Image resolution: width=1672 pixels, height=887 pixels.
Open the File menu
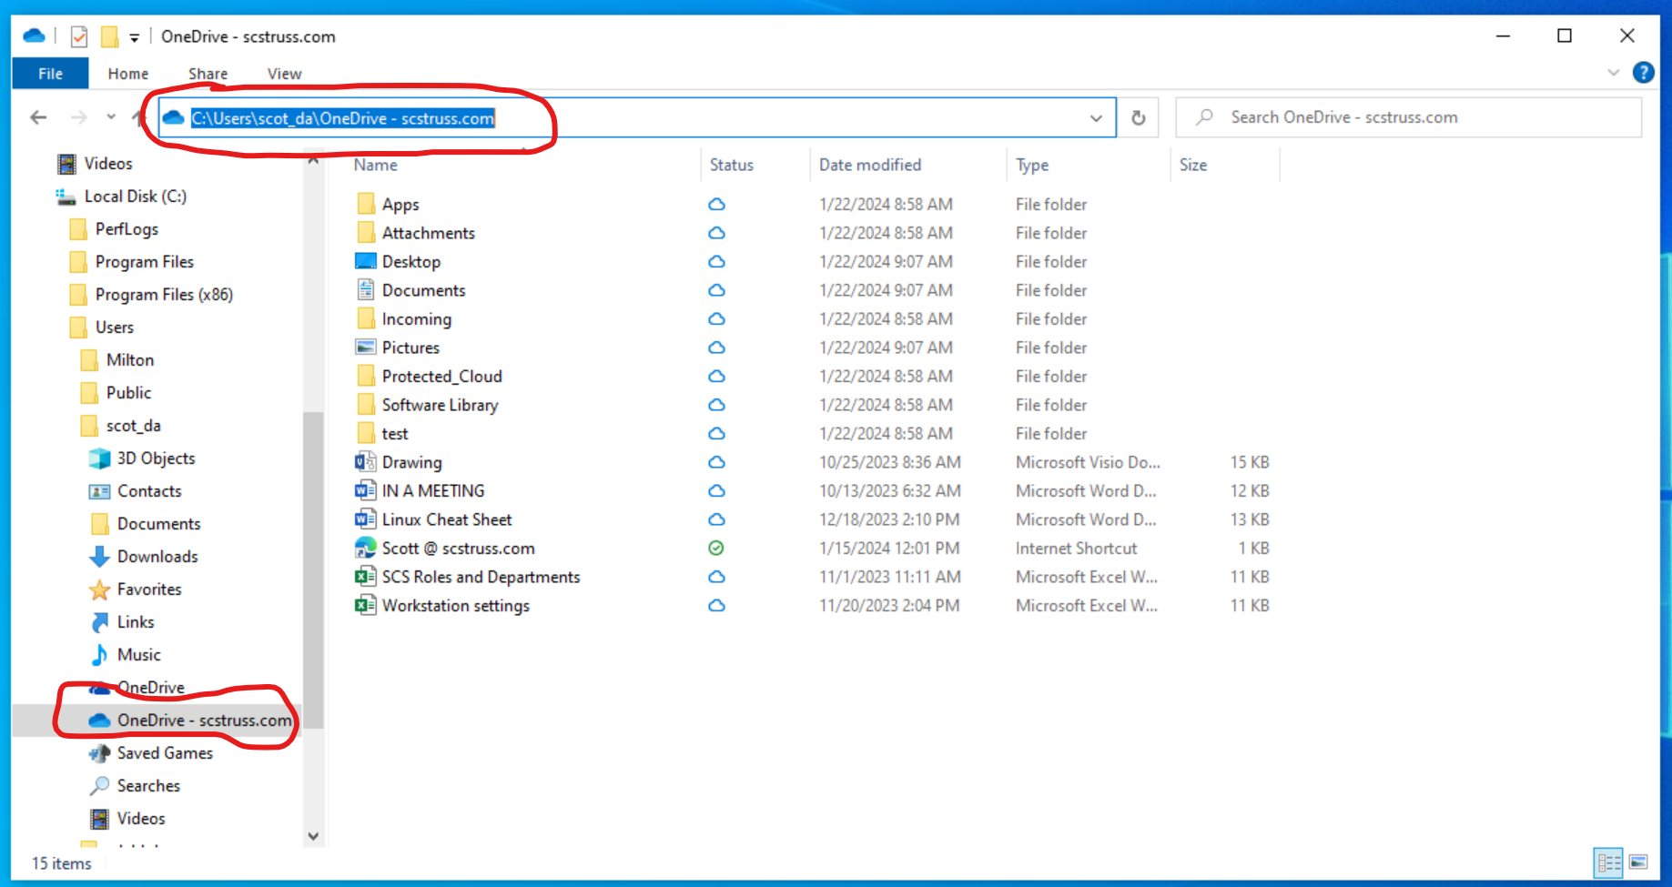click(x=50, y=74)
